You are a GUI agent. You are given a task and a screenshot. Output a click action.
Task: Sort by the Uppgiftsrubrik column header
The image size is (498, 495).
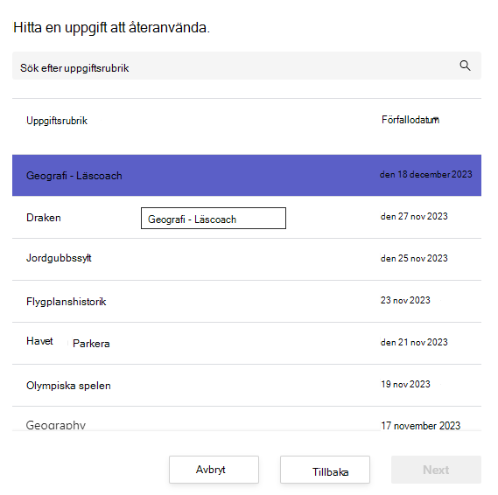click(57, 121)
